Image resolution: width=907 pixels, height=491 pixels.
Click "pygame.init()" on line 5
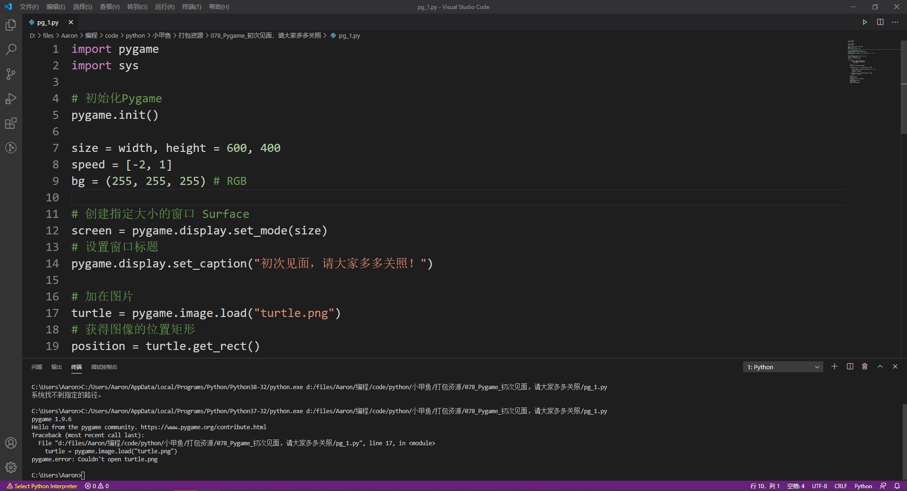click(x=115, y=115)
